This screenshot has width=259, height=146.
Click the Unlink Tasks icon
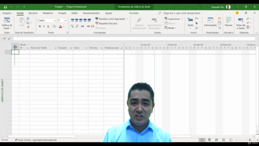(x=93, y=26)
